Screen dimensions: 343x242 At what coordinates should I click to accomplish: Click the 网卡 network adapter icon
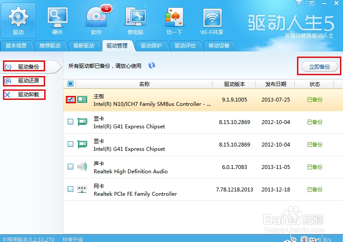point(82,189)
